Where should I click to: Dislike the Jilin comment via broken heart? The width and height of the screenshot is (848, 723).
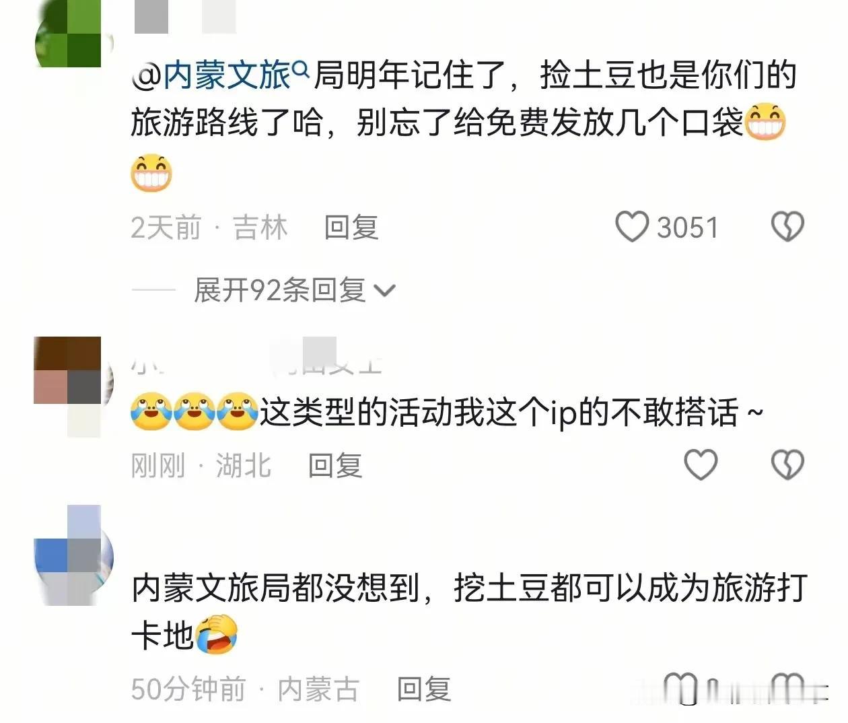pos(787,226)
